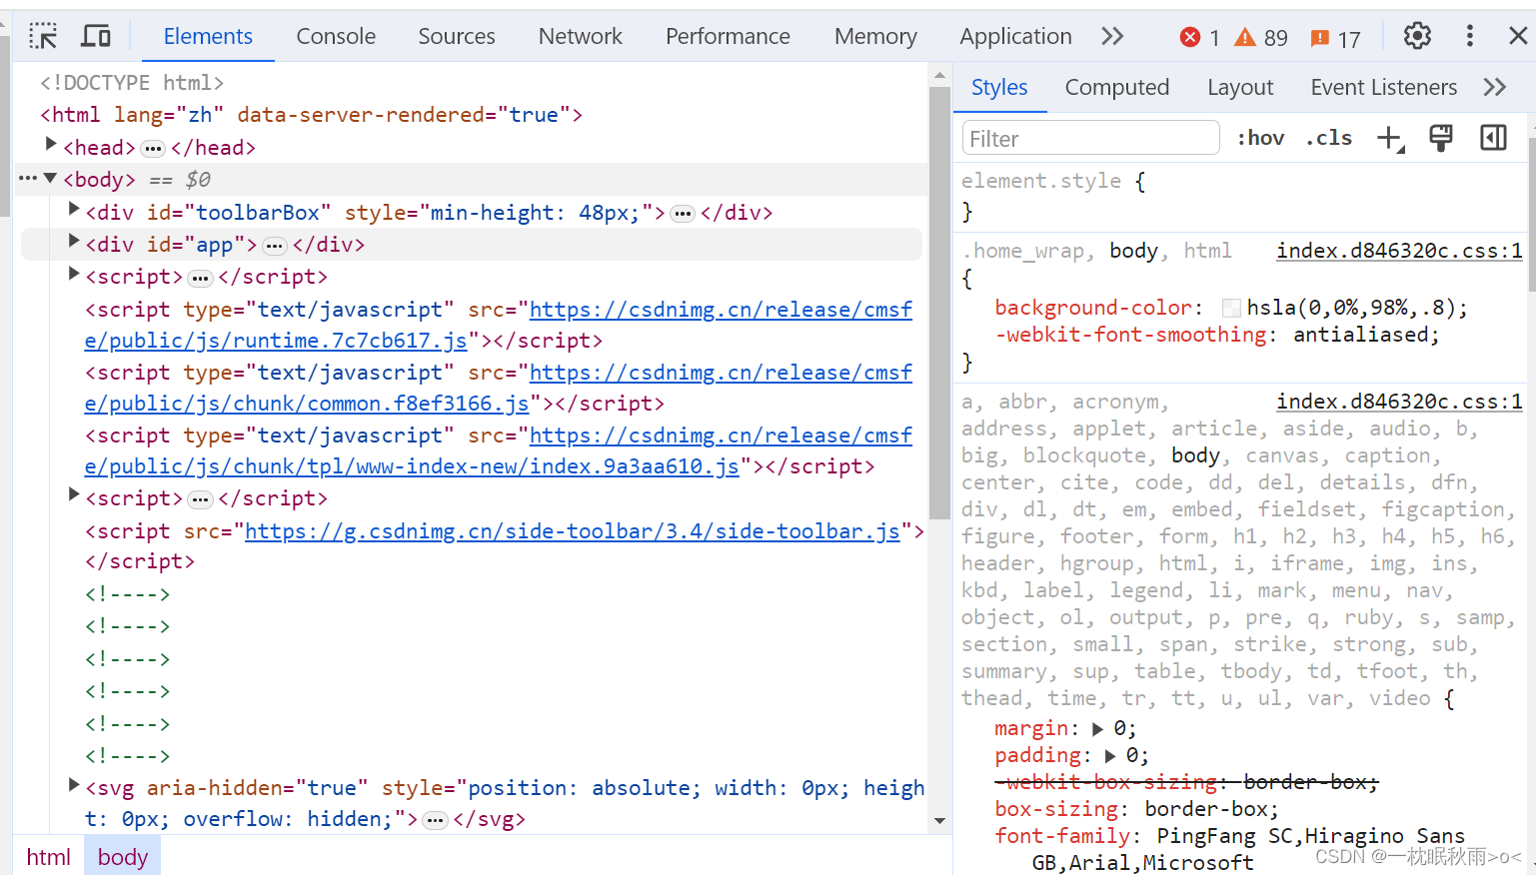
Task: Select the Memory tab
Action: point(875,37)
